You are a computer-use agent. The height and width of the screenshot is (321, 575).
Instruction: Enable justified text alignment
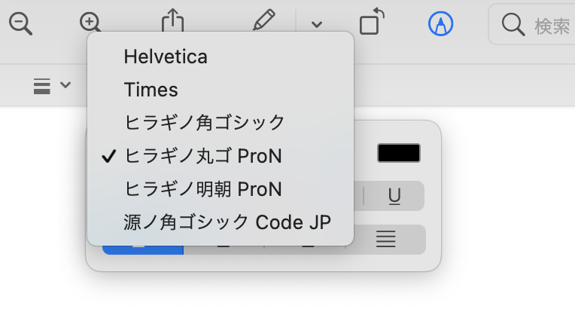386,240
